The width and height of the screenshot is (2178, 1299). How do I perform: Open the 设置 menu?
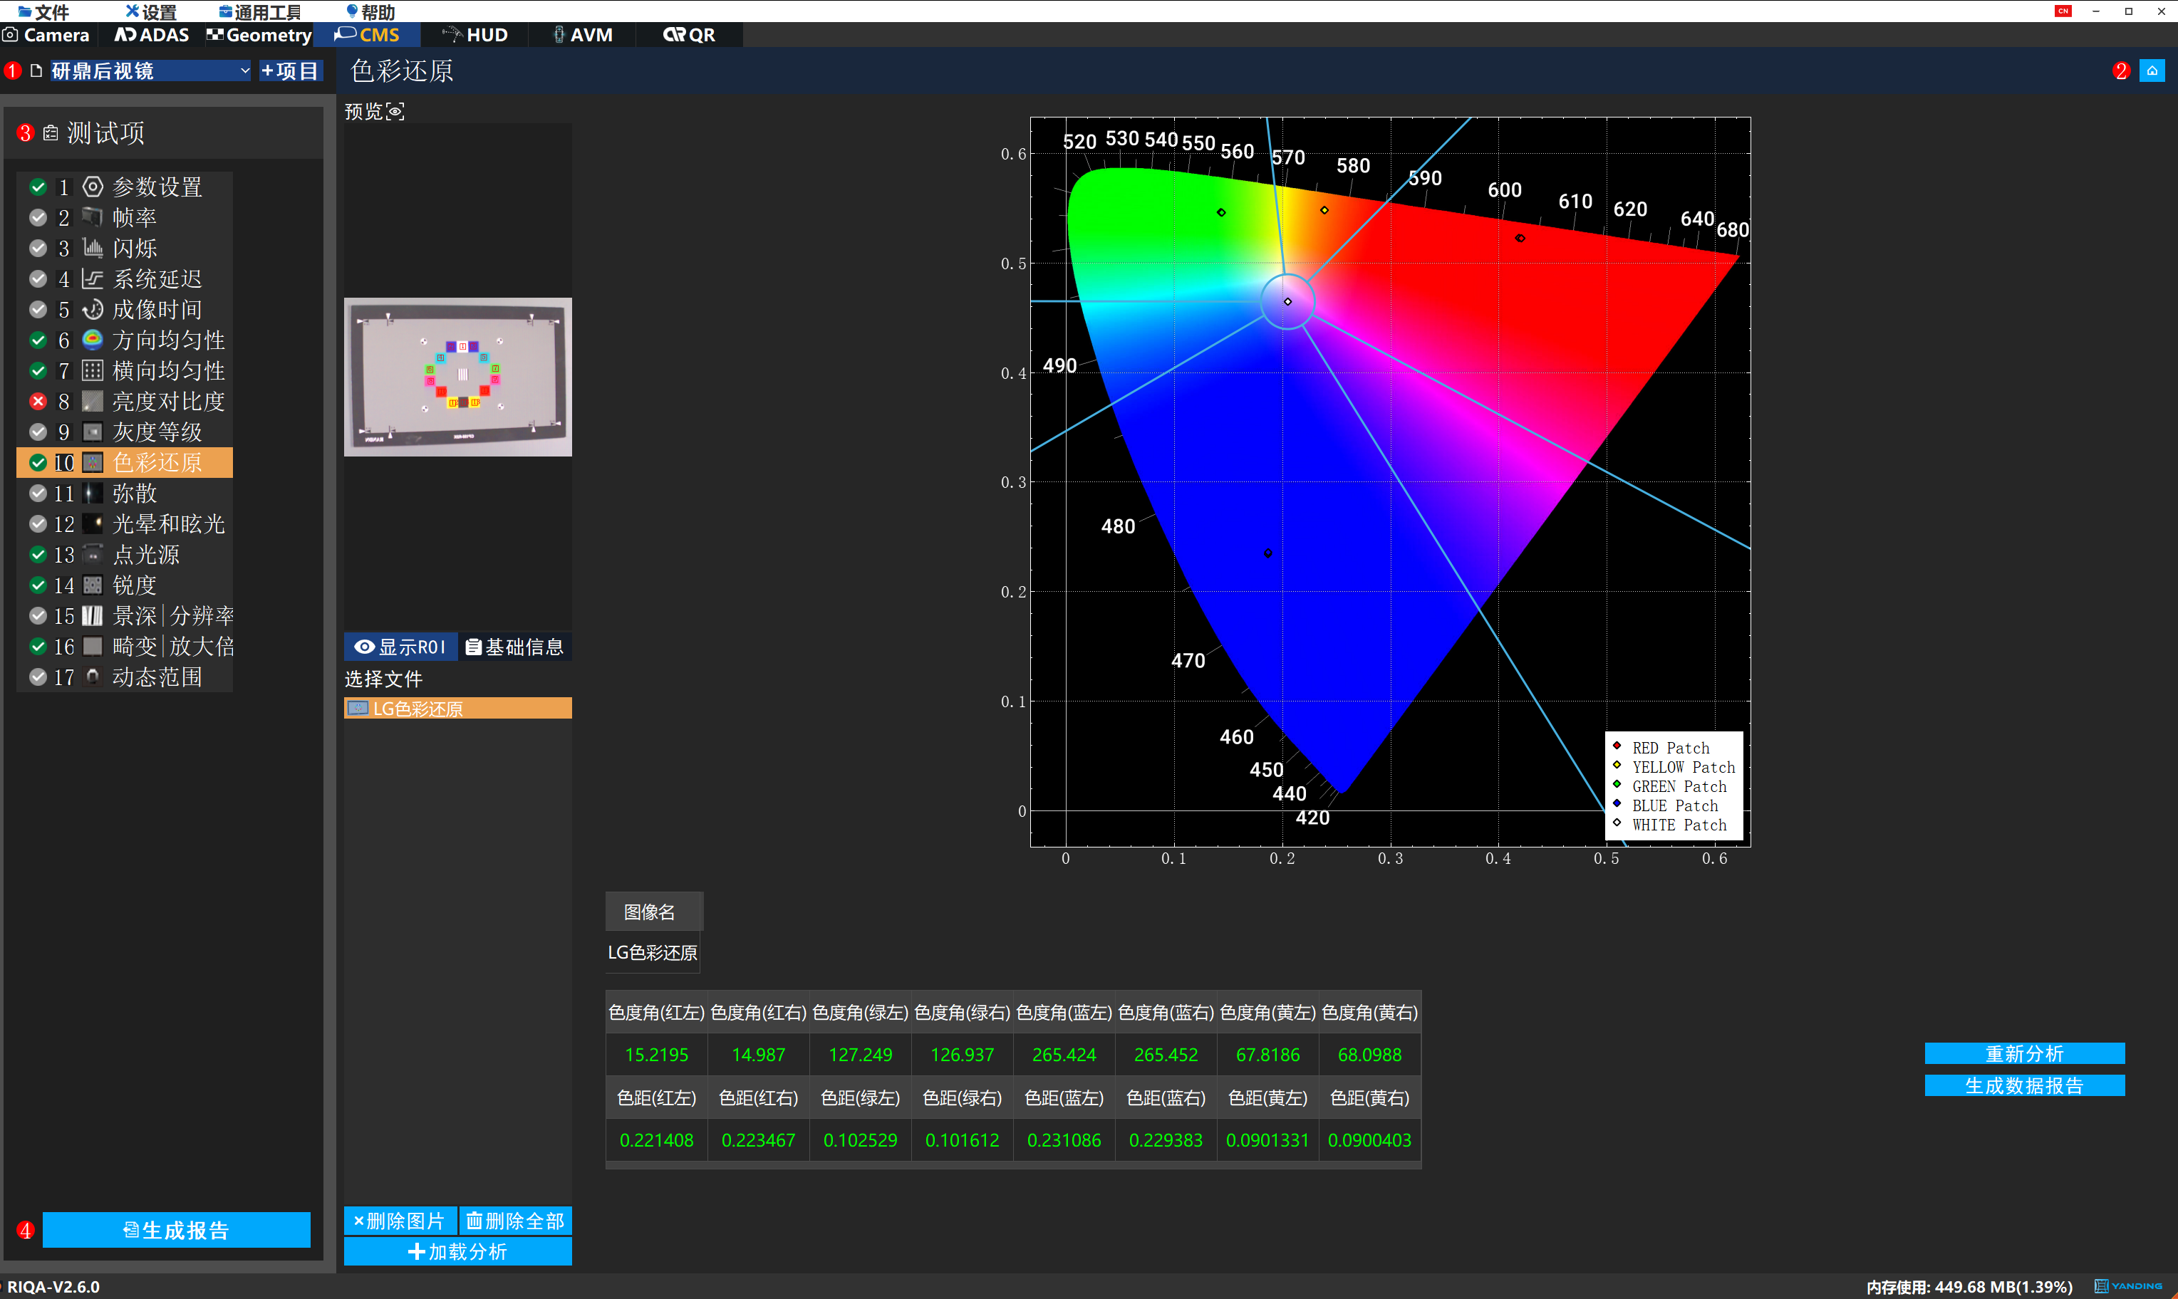[150, 11]
